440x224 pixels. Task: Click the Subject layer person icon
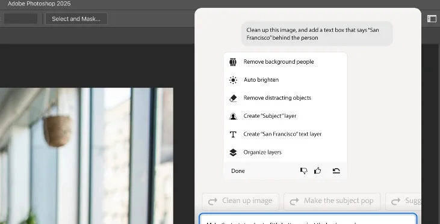(x=233, y=116)
